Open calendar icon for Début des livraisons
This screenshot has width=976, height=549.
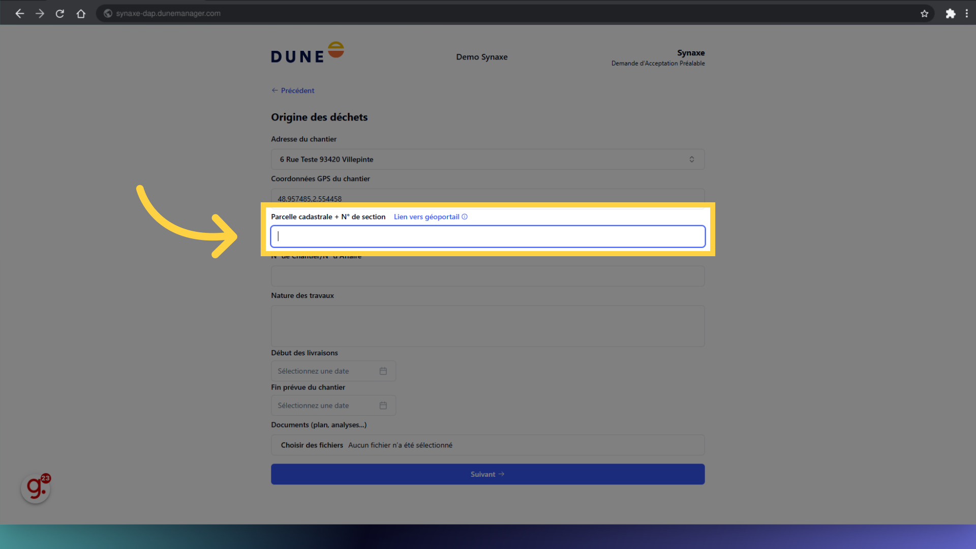tap(383, 372)
